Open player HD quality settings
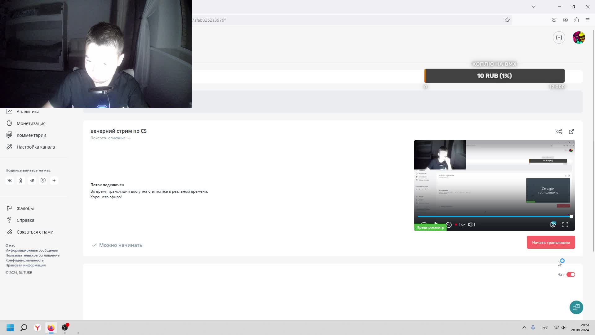This screenshot has width=595, height=335. 553,225
